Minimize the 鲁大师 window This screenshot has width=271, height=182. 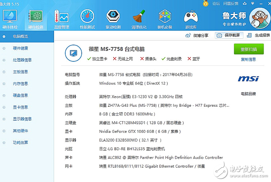point(261,3)
